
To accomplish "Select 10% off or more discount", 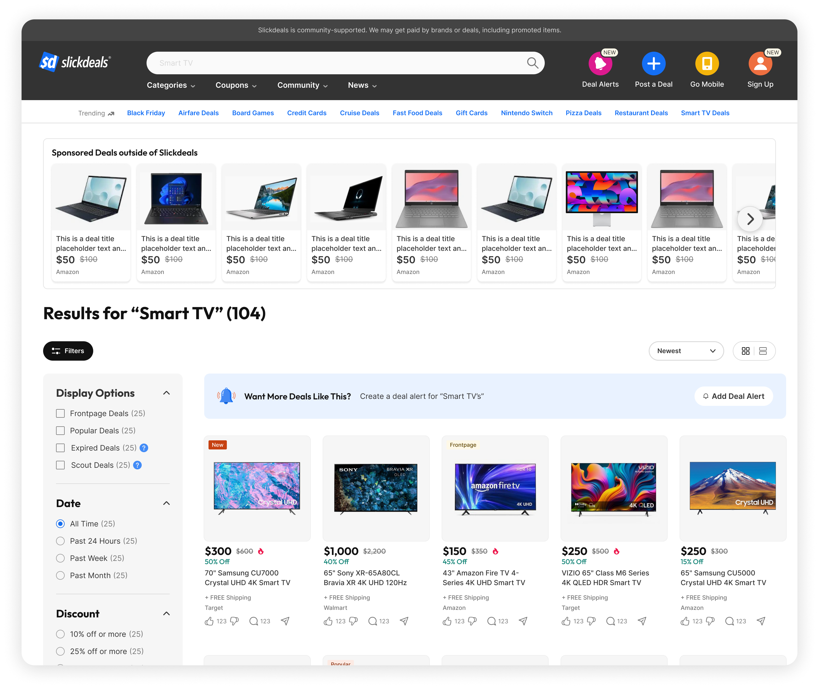I will point(60,634).
